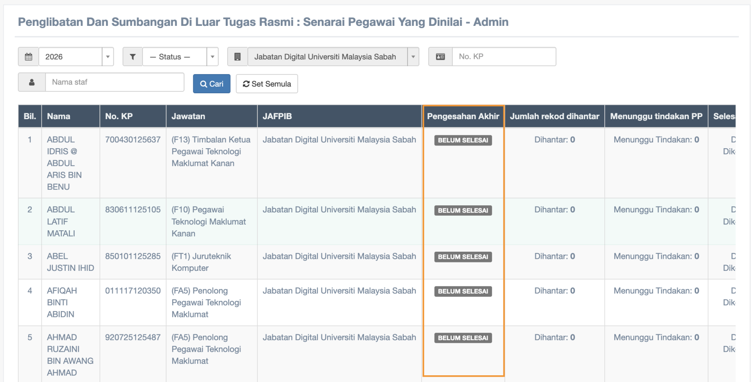Click the Set Semula reset button
The width and height of the screenshot is (751, 382).
(267, 84)
